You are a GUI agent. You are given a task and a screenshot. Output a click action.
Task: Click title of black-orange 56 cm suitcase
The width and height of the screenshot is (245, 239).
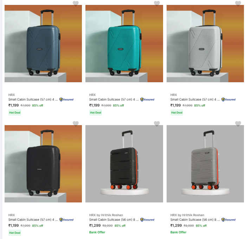[114, 220]
